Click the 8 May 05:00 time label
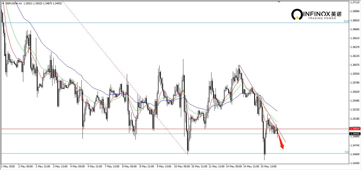The height and width of the screenshot is (170, 361). pyautogui.click(x=129, y=166)
